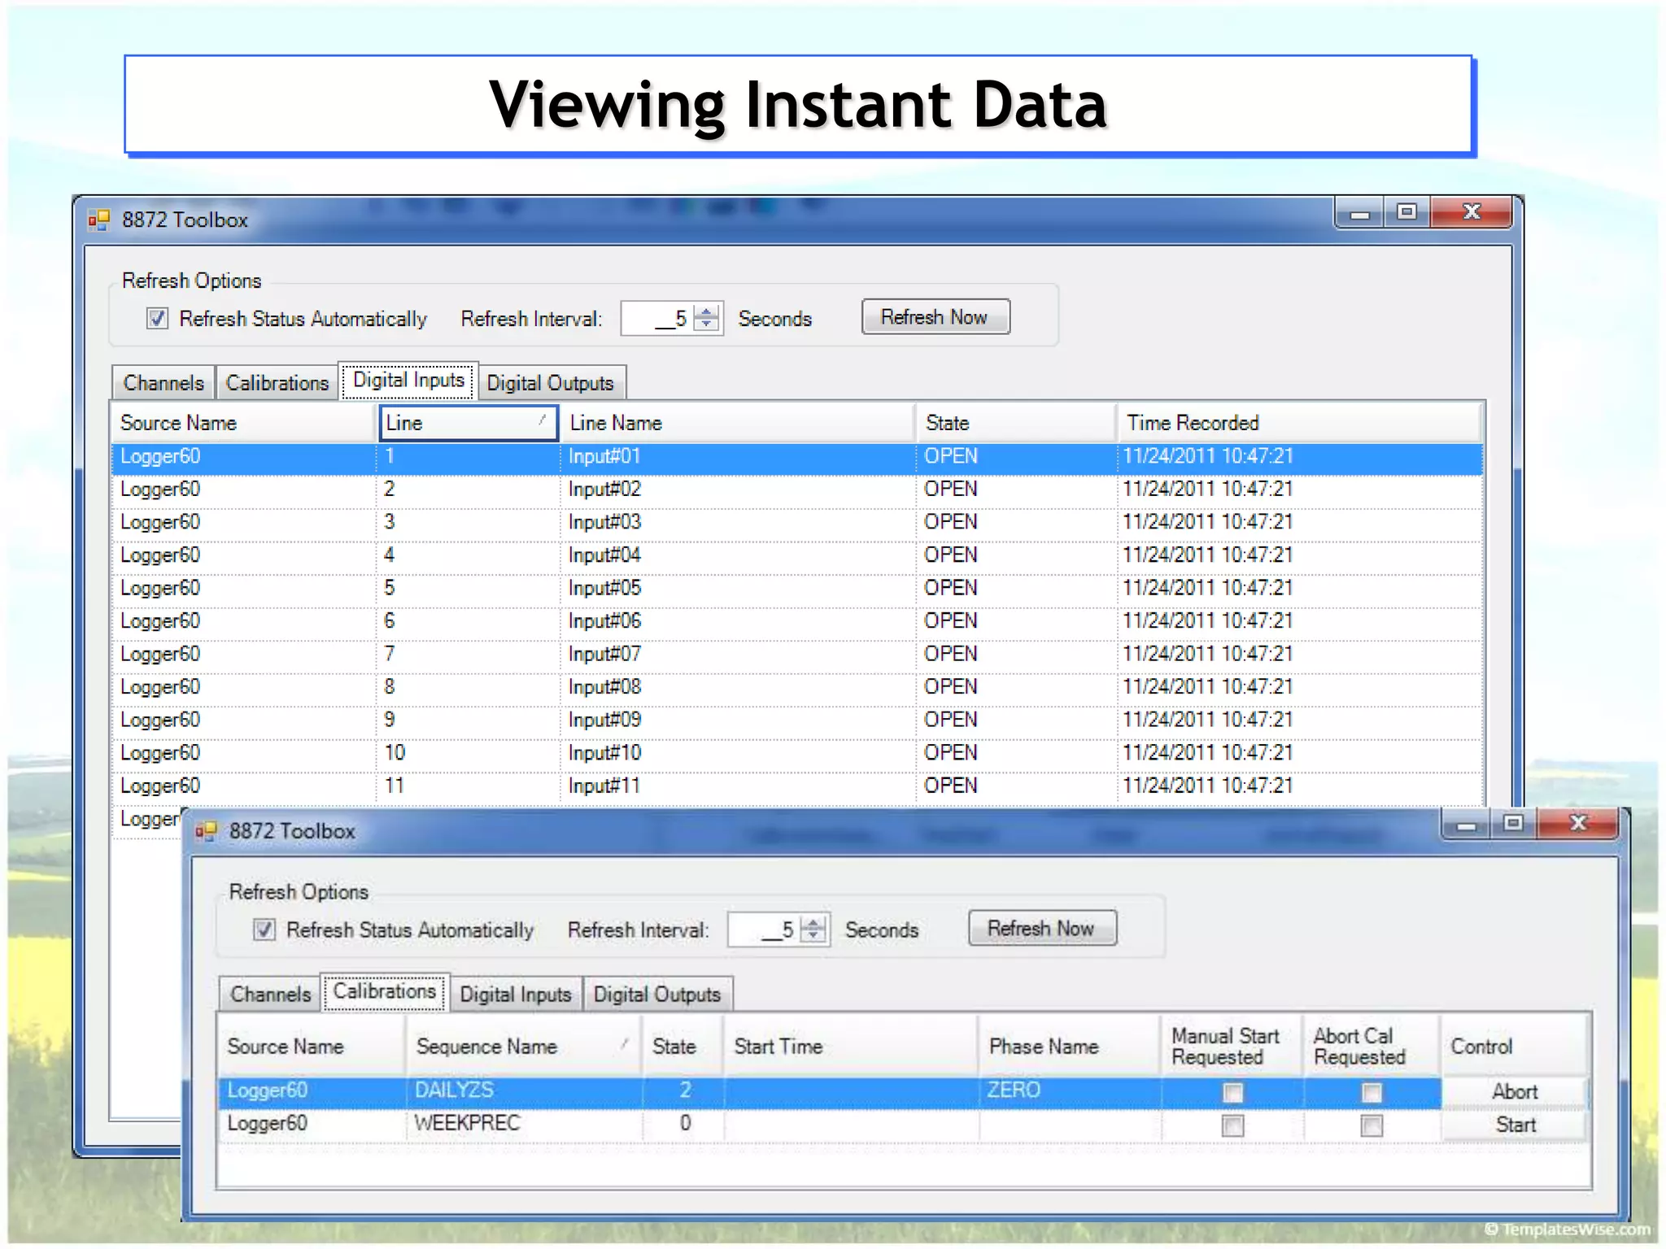Click Refresh Now in the back window
Image resolution: width=1666 pixels, height=1249 pixels.
point(935,317)
